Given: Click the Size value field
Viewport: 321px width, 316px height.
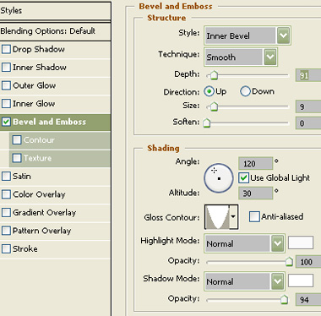Looking at the screenshot, I should click(x=308, y=106).
